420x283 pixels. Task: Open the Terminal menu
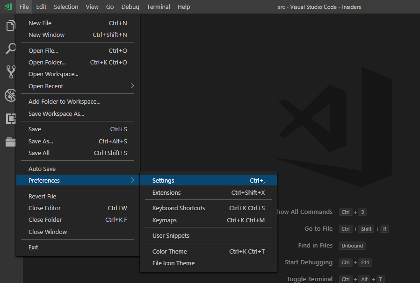[x=158, y=7]
